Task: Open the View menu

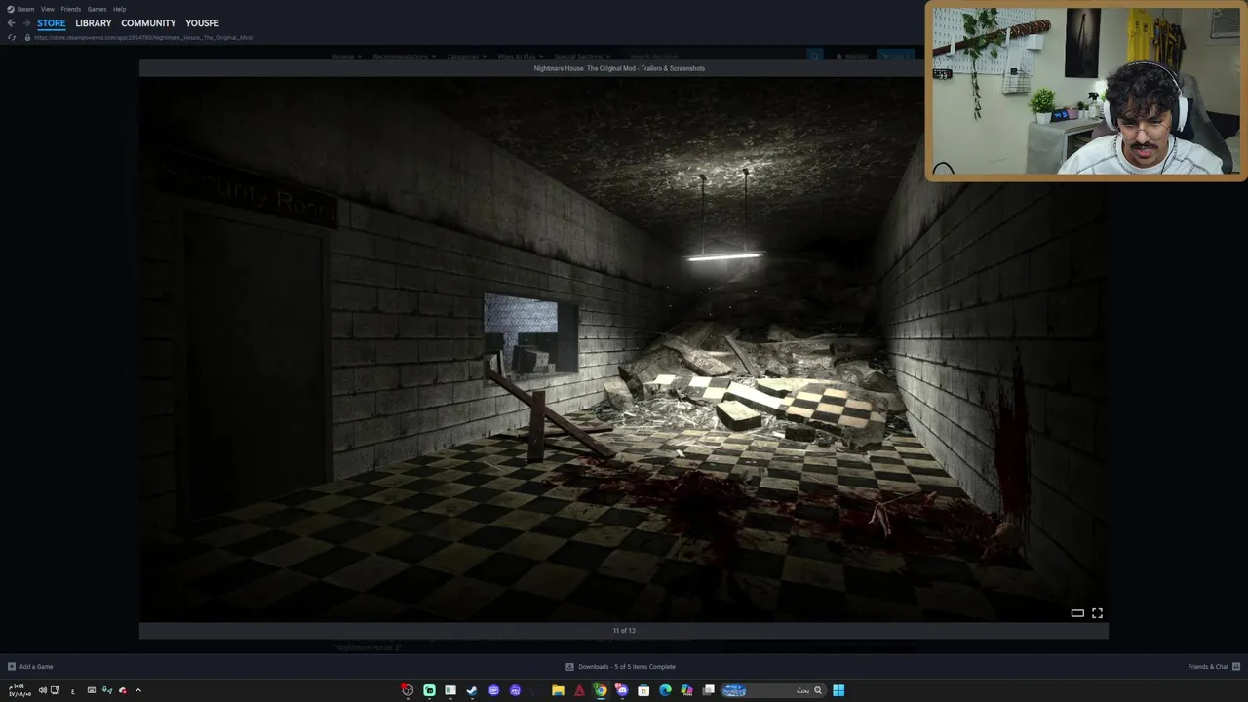Action: click(47, 9)
